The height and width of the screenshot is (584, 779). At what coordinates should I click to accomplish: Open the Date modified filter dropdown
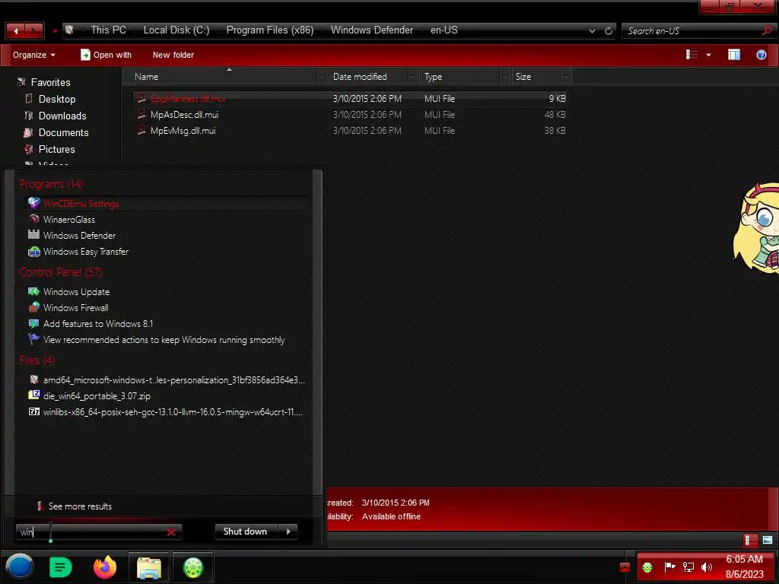414,77
